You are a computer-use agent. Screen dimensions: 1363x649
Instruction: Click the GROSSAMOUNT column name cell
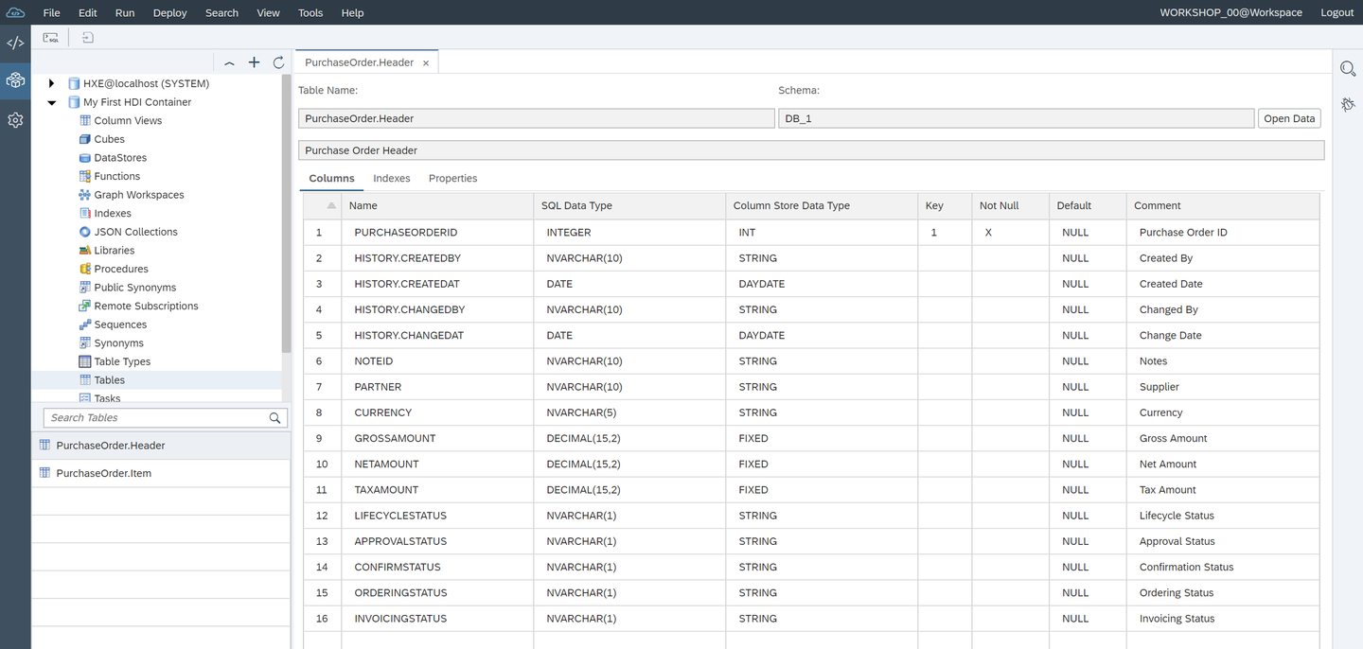point(437,438)
